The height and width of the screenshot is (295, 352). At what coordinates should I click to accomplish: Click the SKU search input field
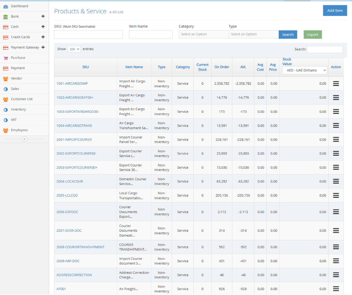[x=88, y=35]
